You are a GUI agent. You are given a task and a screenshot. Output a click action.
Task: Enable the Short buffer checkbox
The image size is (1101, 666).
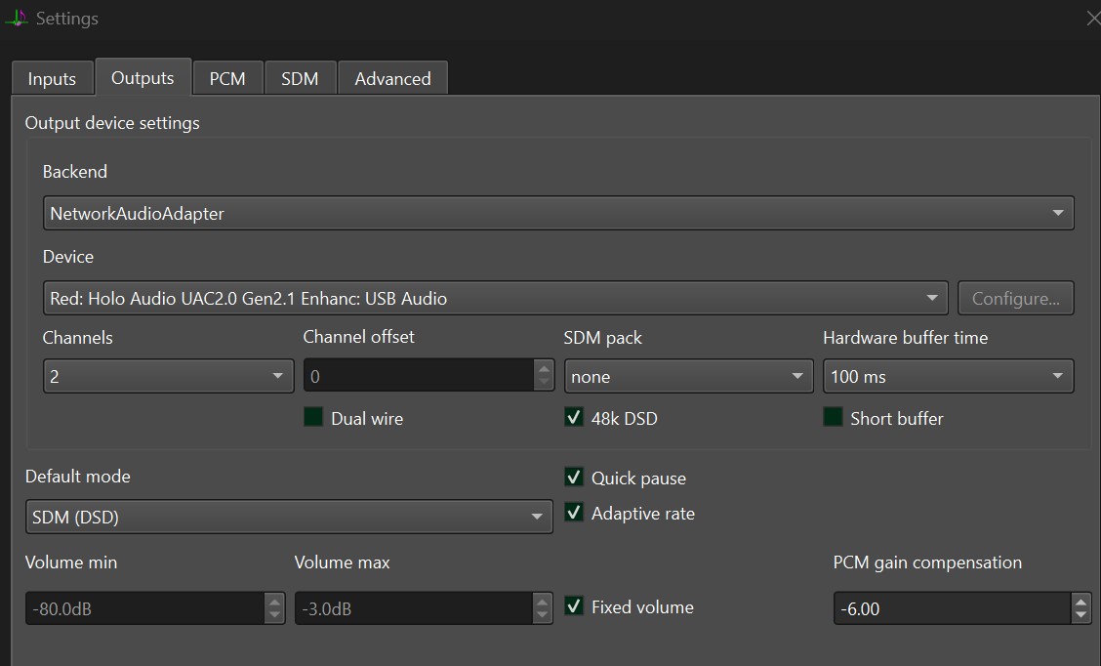click(833, 418)
